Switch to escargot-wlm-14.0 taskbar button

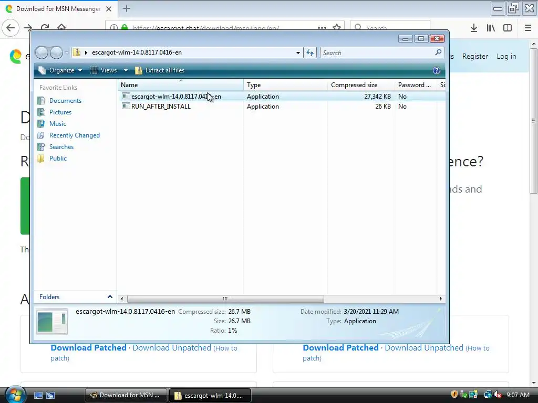click(210, 395)
